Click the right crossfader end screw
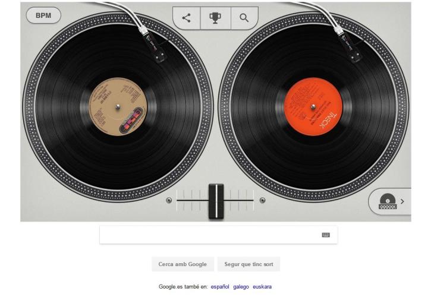The width and height of the screenshot is (434, 297). pyautogui.click(x=262, y=200)
